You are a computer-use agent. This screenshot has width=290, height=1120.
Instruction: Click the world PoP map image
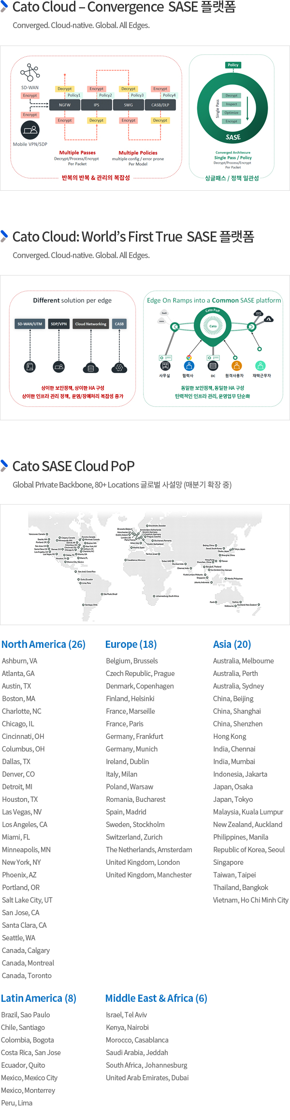click(145, 564)
